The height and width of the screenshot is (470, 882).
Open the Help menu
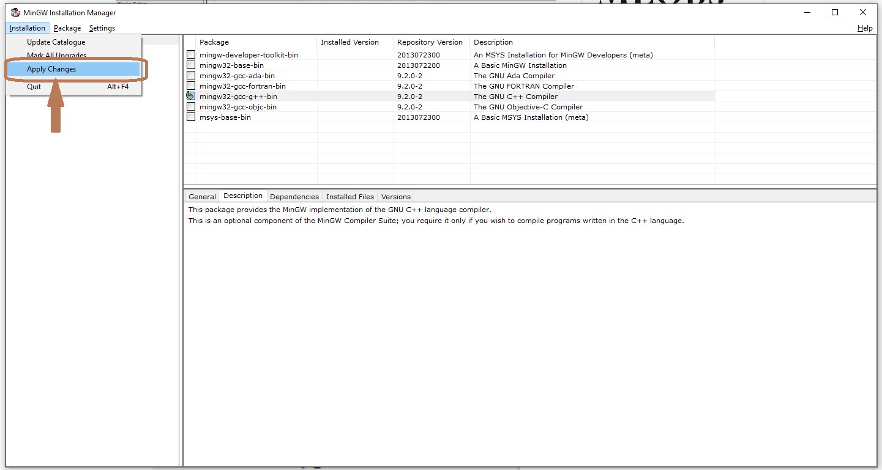(x=865, y=28)
